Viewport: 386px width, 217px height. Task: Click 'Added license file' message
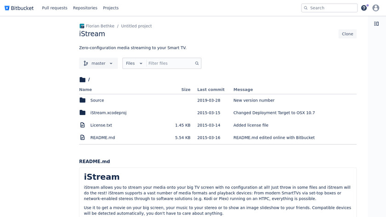(251, 125)
